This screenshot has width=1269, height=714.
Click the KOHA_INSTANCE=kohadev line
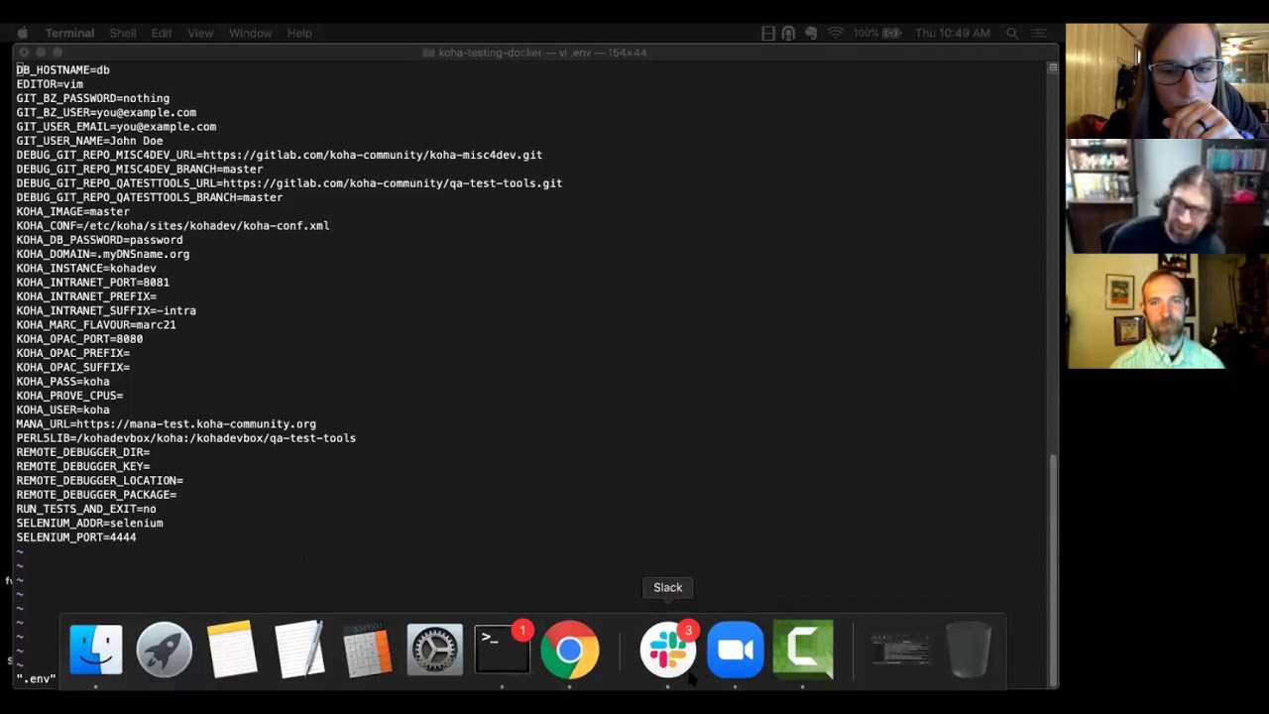pos(86,268)
